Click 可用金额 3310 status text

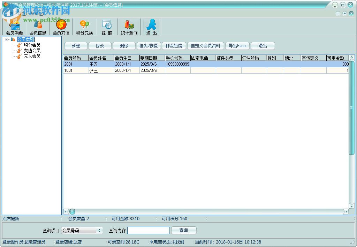click(126, 219)
